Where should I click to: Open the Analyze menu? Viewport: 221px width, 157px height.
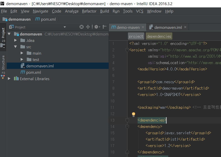[x=72, y=11]
